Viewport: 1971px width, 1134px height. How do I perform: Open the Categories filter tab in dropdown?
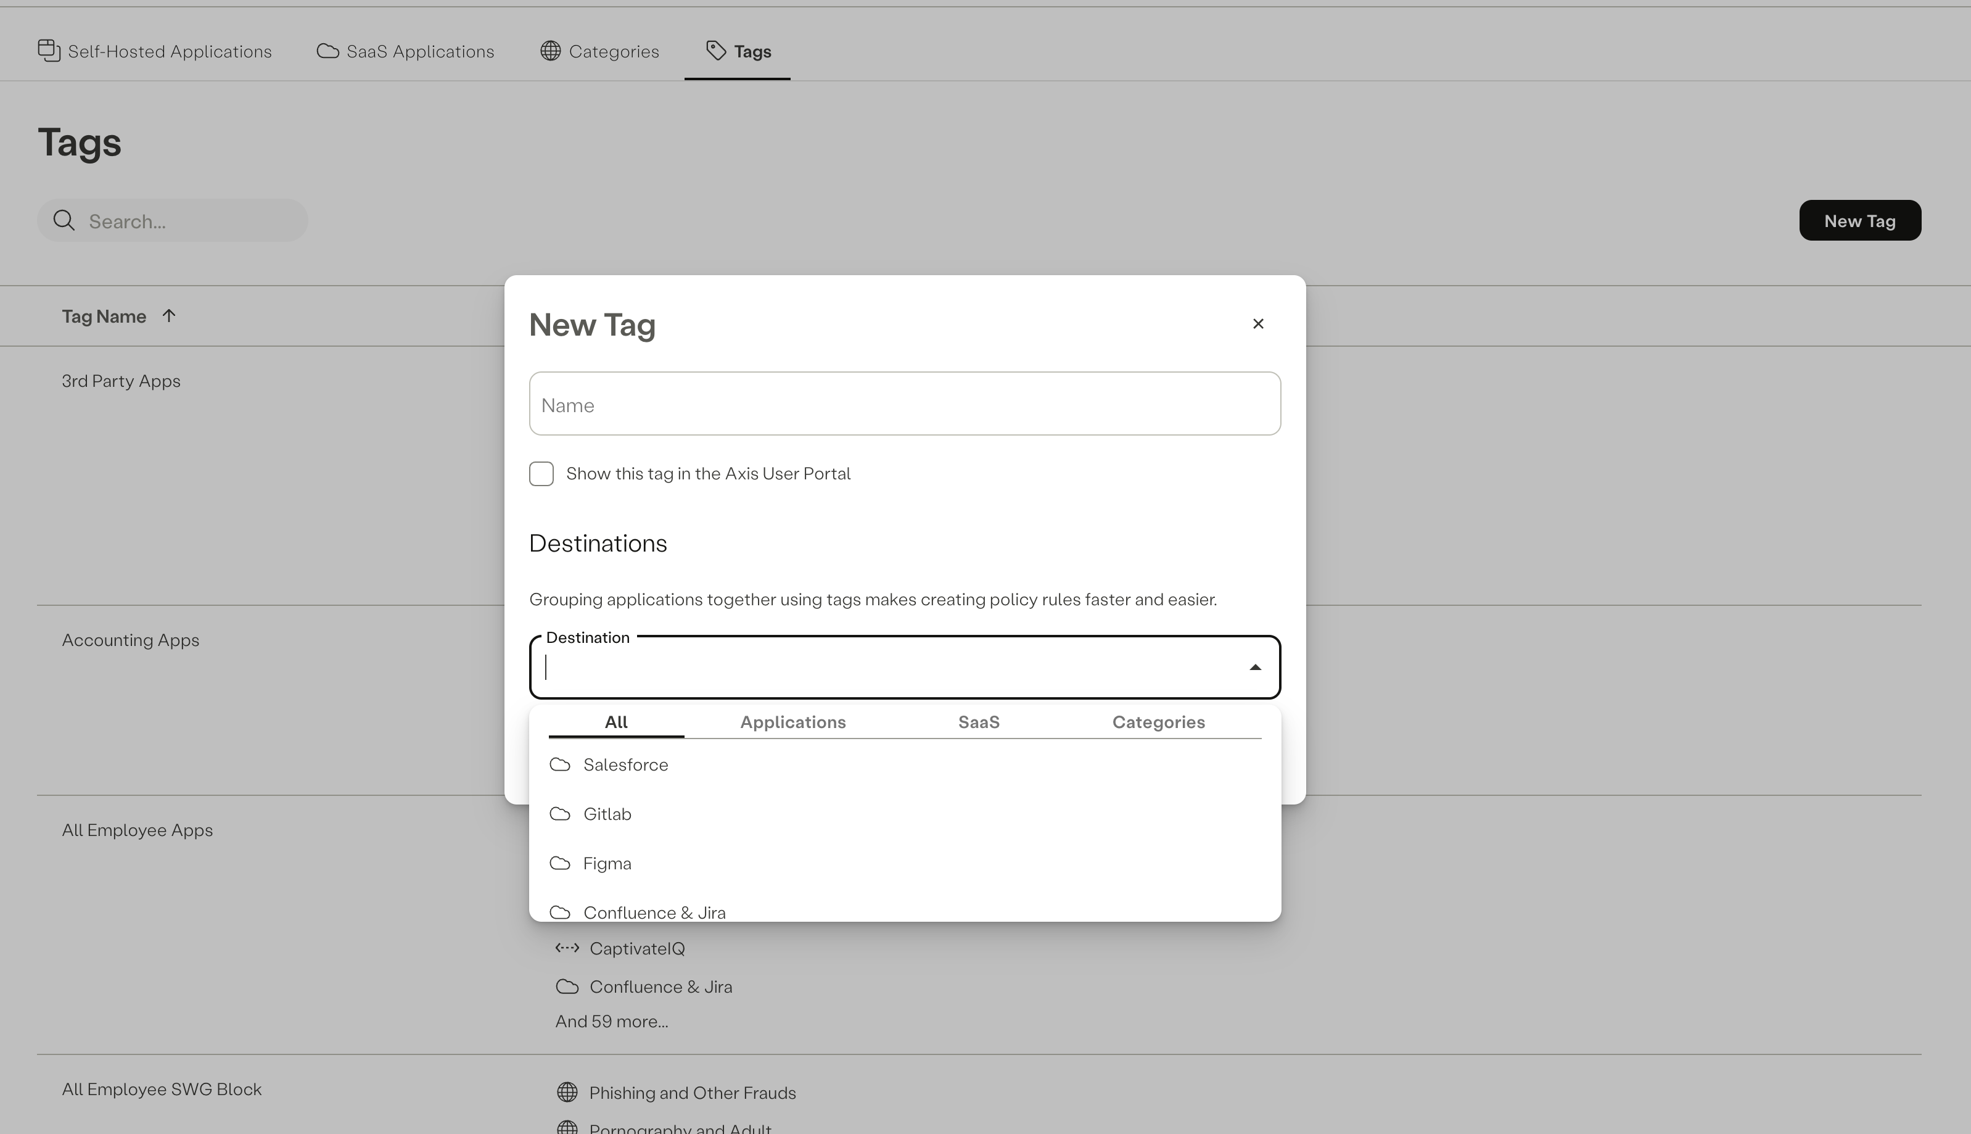[1158, 722]
